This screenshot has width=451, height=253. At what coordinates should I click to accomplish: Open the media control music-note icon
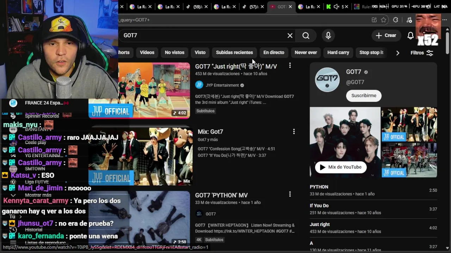409,20
